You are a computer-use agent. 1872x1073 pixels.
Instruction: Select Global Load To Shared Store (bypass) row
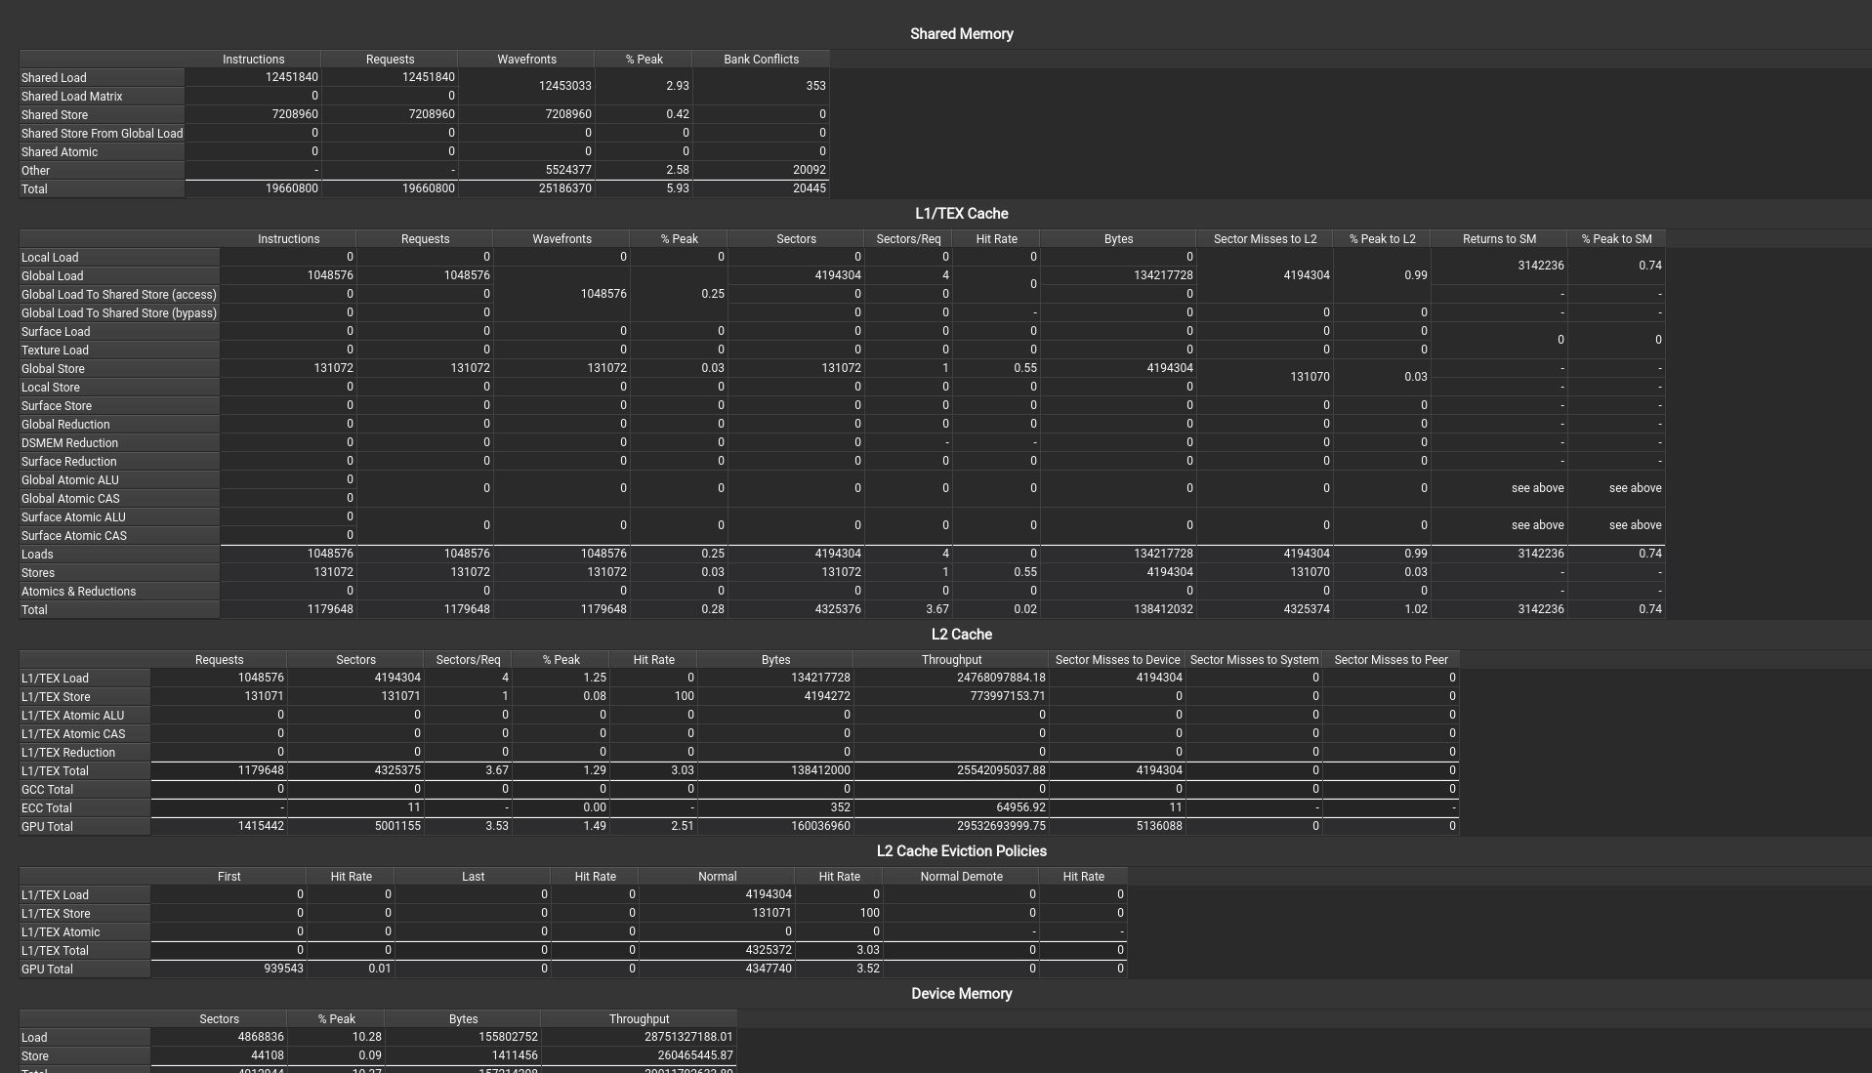(118, 313)
